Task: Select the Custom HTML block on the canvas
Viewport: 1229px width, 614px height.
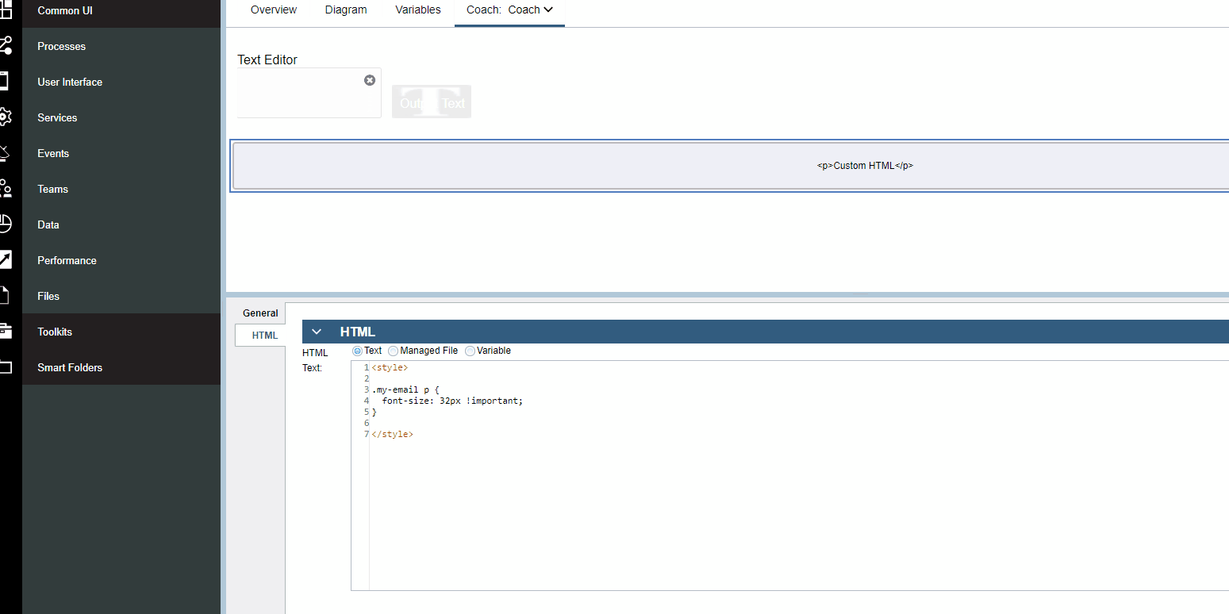Action: (730, 166)
